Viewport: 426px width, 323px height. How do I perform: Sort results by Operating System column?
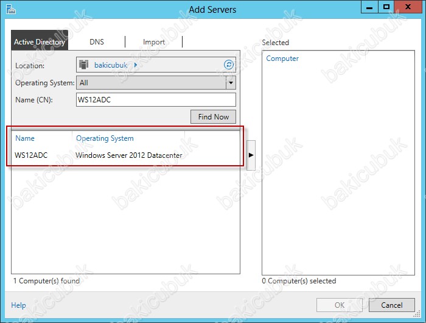tap(105, 138)
